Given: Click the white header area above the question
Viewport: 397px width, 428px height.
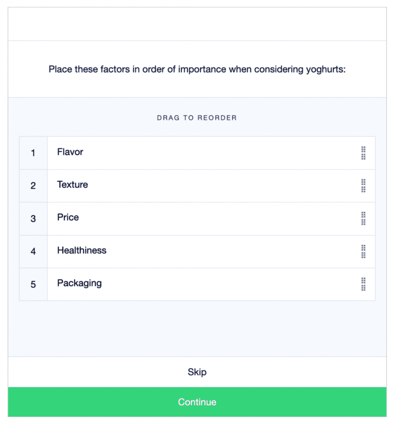Looking at the screenshot, I should (x=197, y=23).
